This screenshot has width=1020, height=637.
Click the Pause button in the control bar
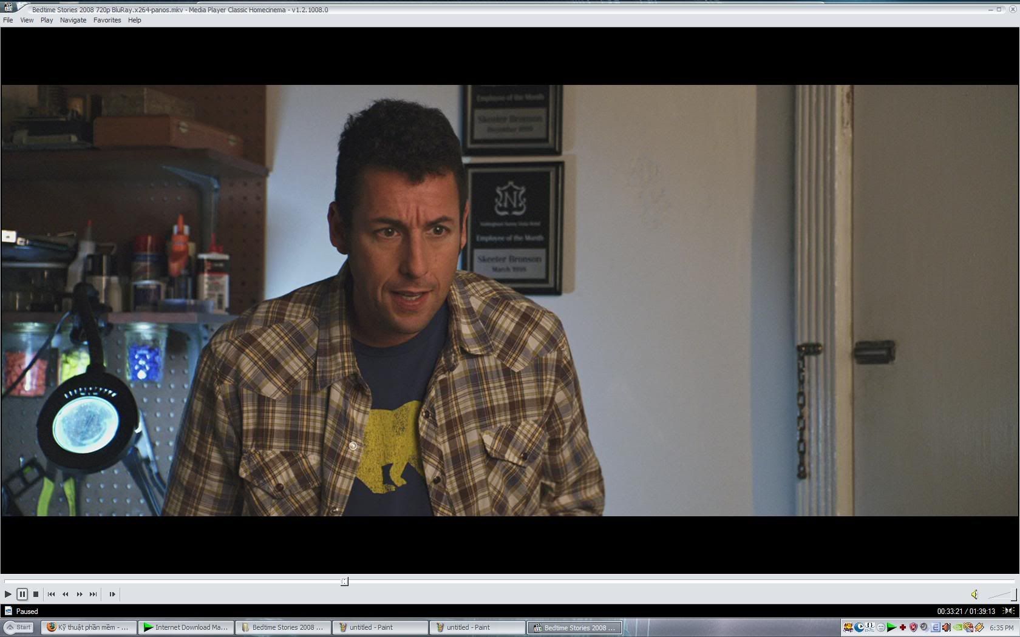(22, 594)
